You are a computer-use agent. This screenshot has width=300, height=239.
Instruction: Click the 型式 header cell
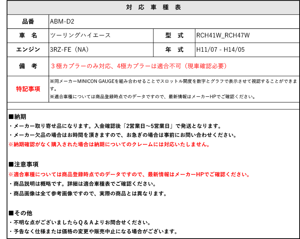coord(174,35)
